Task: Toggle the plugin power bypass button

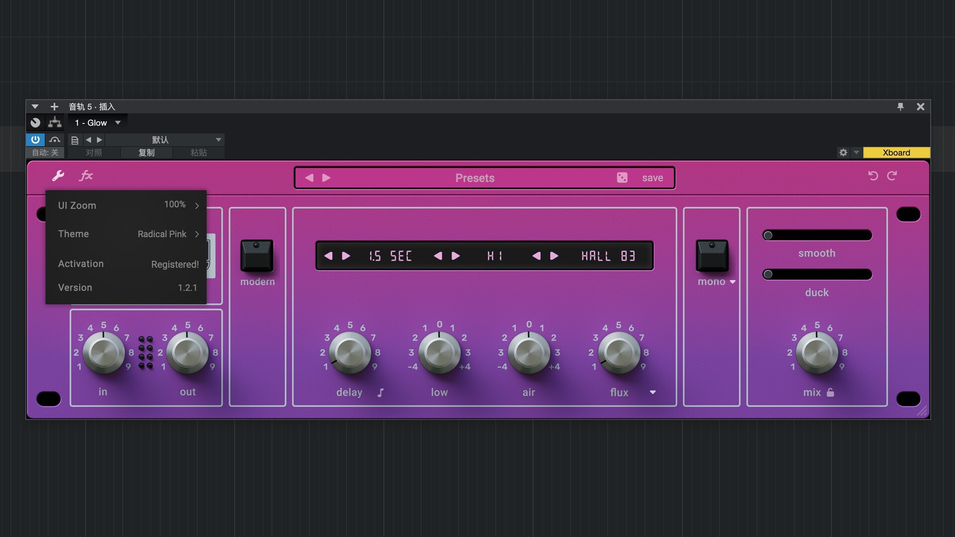Action: pos(35,140)
